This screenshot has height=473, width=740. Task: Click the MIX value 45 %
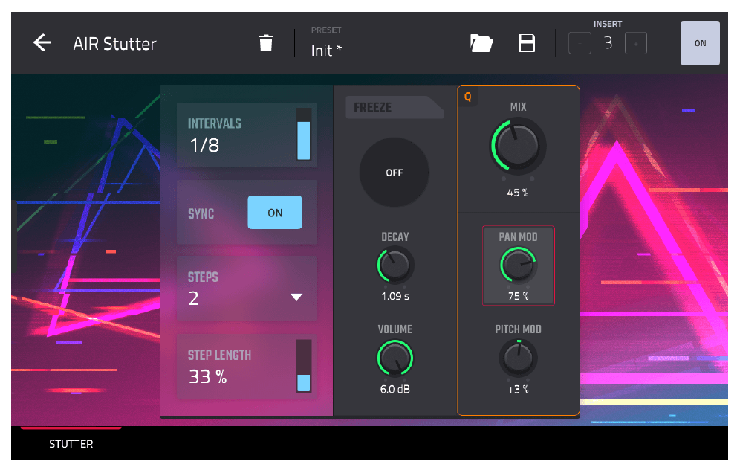518,193
